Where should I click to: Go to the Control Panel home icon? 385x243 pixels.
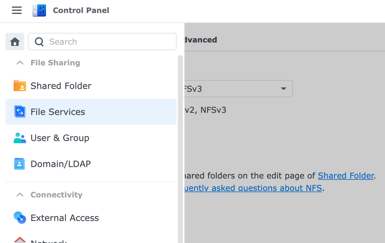(15, 42)
